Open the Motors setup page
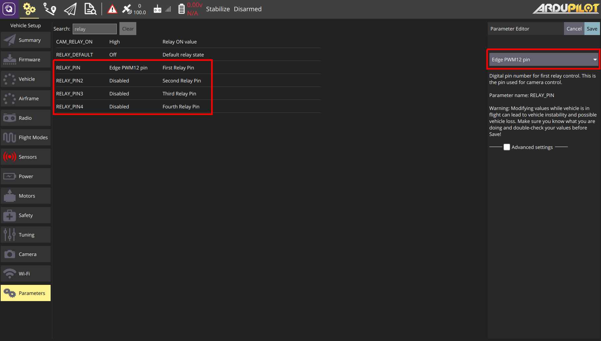Viewport: 601px width, 341px height. (26, 196)
